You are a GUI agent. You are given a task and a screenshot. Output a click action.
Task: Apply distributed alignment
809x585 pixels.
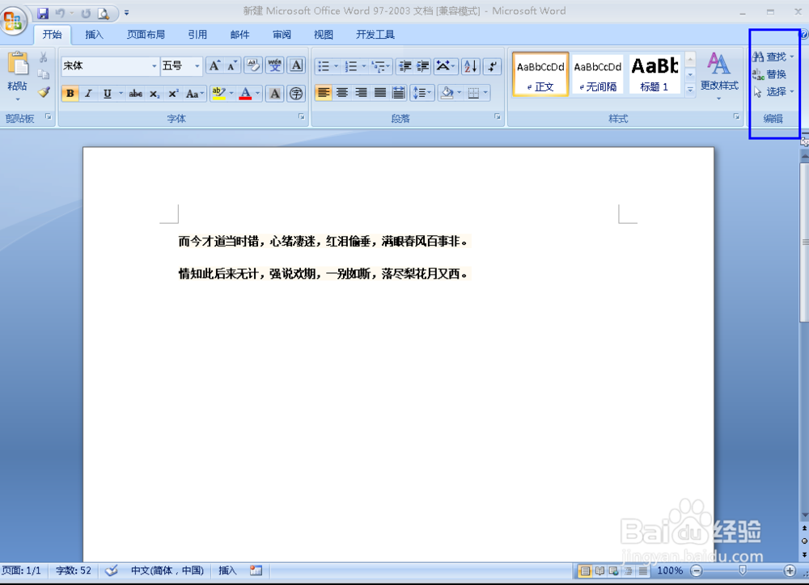[x=398, y=93]
